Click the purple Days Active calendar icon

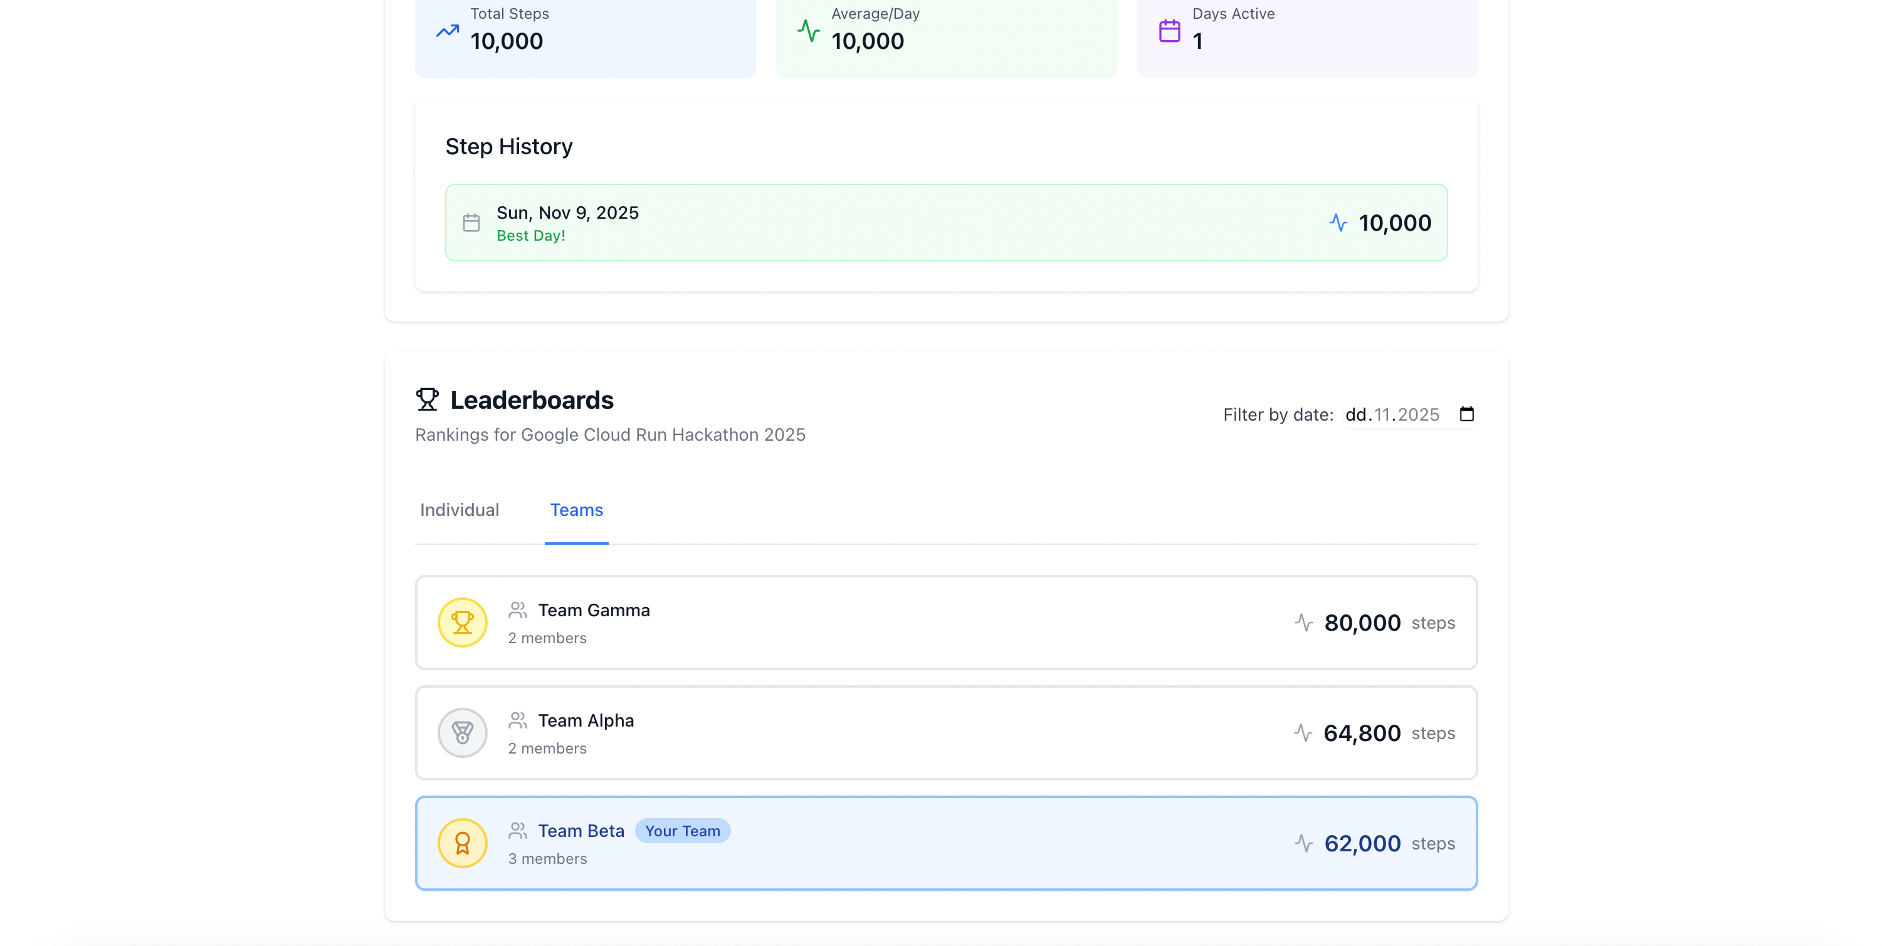(1169, 31)
